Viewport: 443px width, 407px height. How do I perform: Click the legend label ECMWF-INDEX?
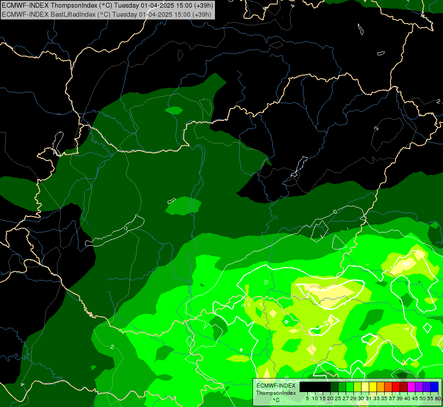tap(276, 386)
